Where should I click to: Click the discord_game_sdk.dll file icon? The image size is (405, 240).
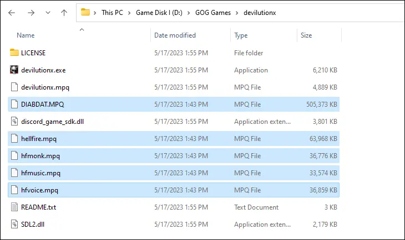(14, 121)
